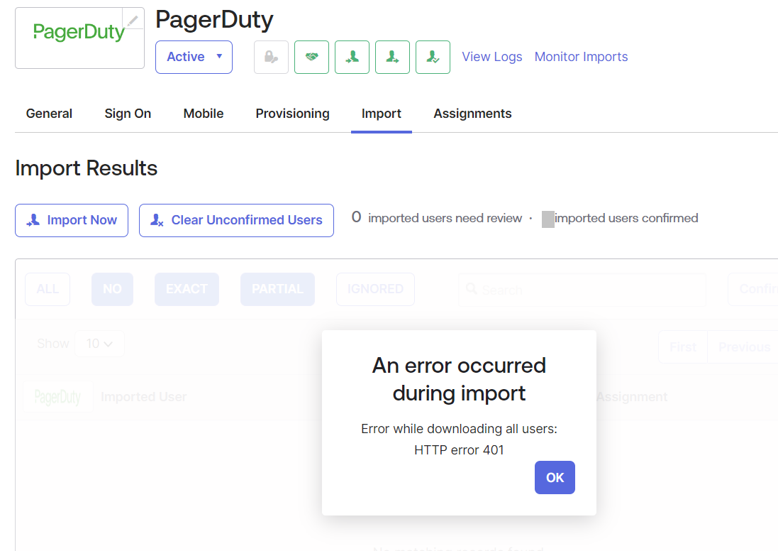Dismiss the error dialog with OK

(x=555, y=477)
